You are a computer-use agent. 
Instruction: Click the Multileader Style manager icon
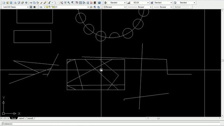point(175,3)
